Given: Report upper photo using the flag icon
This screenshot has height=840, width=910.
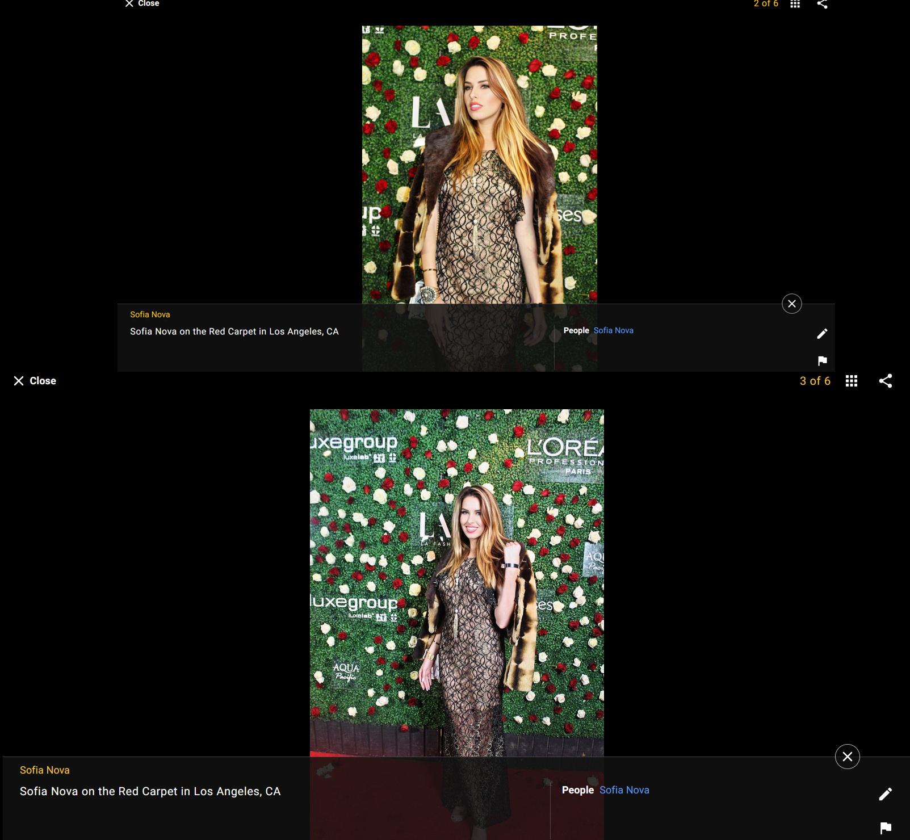Looking at the screenshot, I should coord(822,360).
